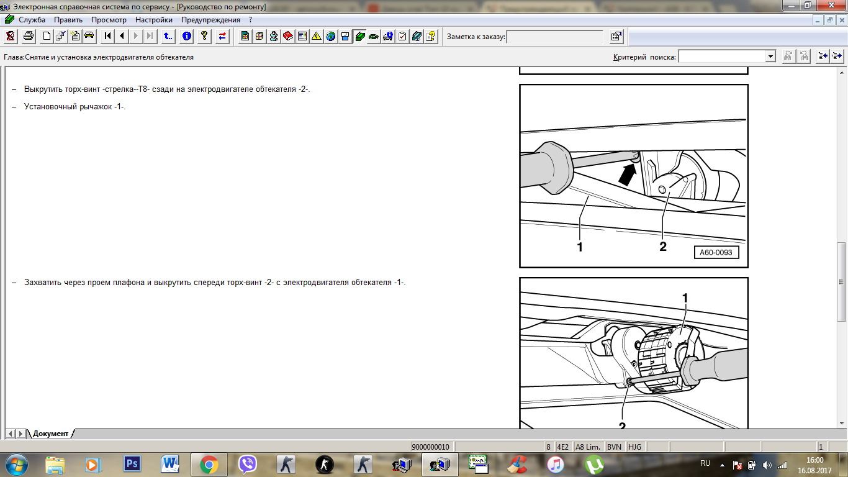
Task: Open Google Chrome from the taskbar
Action: [209, 464]
